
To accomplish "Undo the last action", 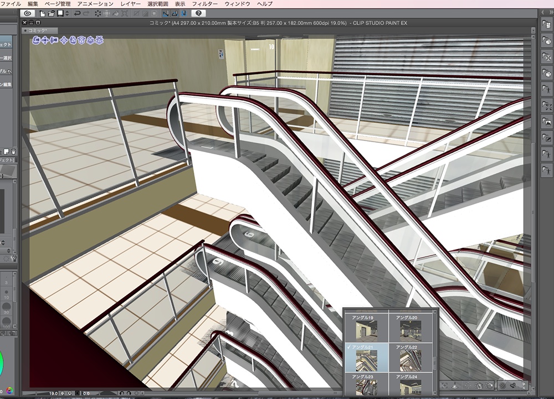I will [76, 13].
